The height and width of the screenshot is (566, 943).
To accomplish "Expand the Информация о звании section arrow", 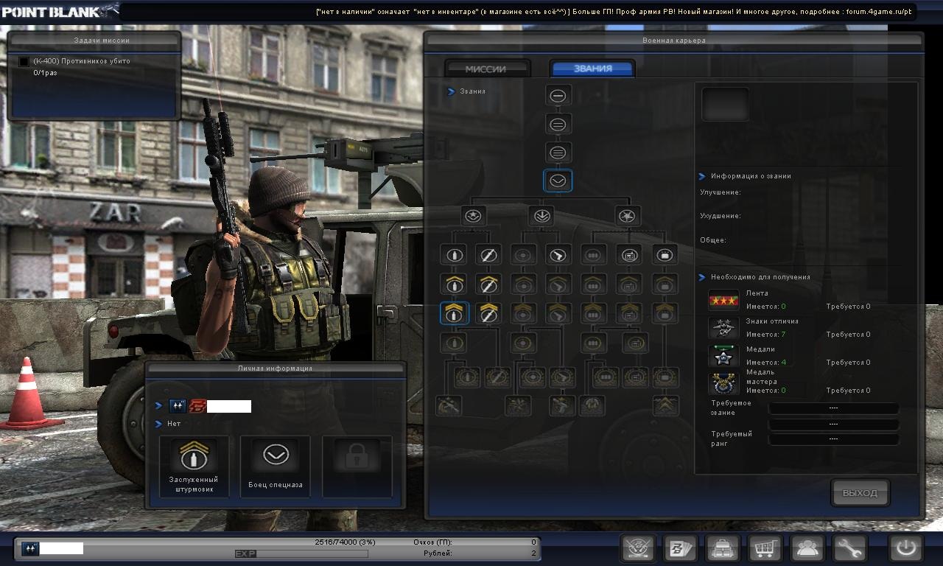I will (703, 176).
